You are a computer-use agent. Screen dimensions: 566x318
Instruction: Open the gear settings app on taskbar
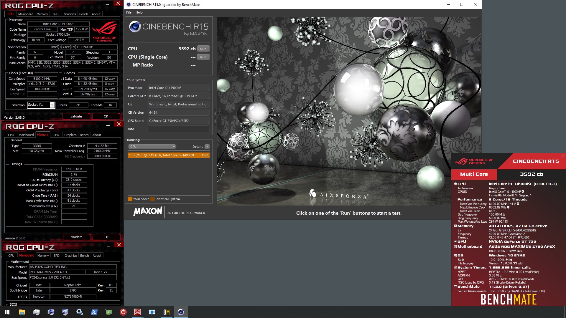coord(80,312)
